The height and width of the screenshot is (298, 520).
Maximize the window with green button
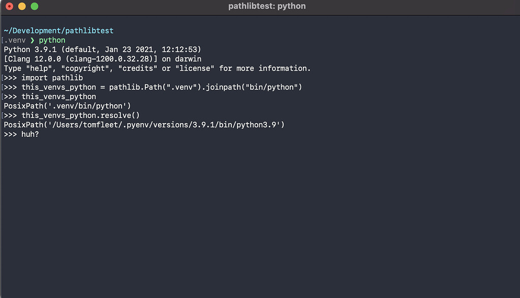(x=35, y=7)
